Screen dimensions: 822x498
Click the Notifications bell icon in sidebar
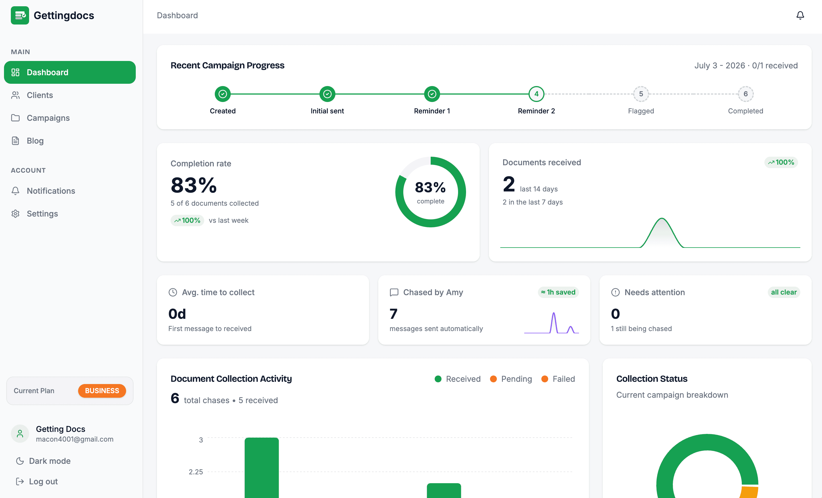[x=15, y=191]
